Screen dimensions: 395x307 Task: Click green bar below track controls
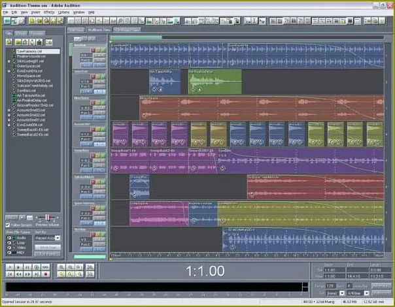point(90,257)
